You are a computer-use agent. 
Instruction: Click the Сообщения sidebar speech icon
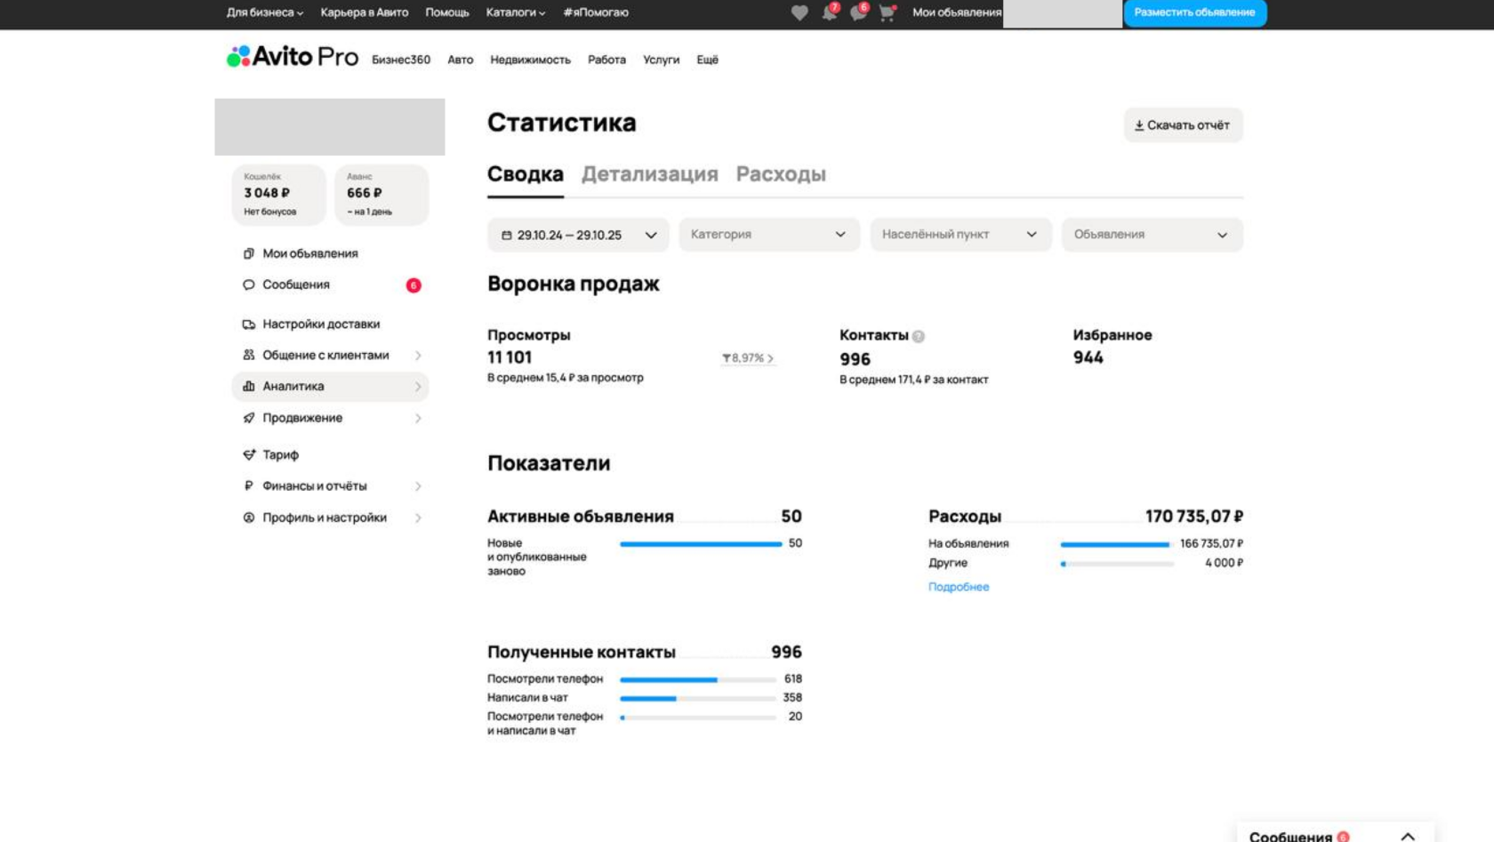click(249, 285)
